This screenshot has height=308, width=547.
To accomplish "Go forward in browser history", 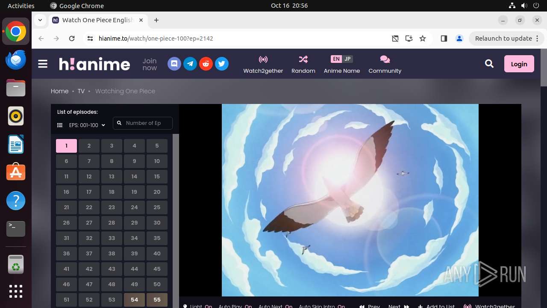I will [56, 38].
